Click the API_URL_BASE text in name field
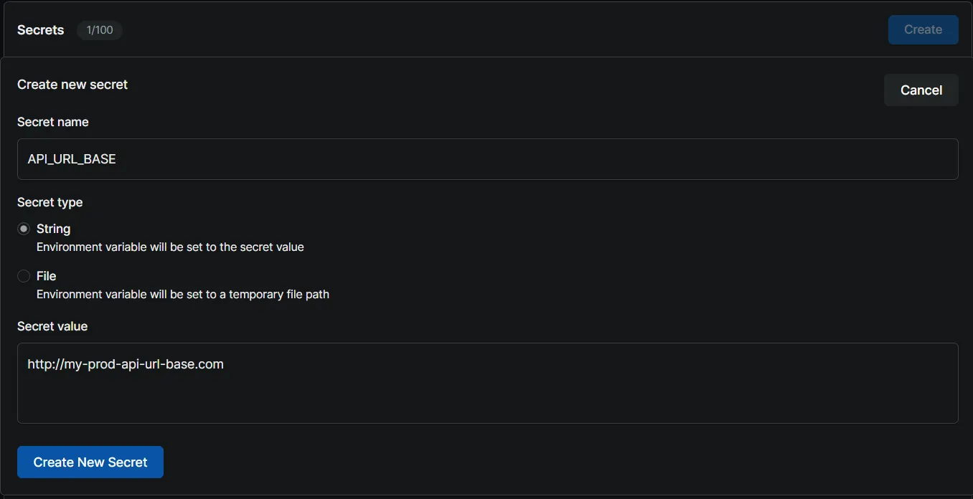The width and height of the screenshot is (973, 499). coord(72,159)
